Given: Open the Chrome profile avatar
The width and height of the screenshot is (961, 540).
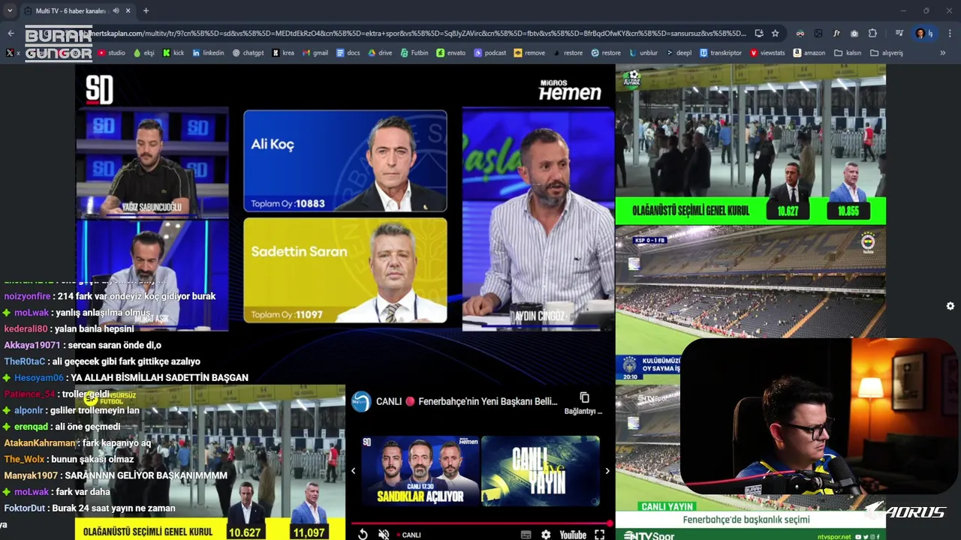Looking at the screenshot, I should [920, 33].
